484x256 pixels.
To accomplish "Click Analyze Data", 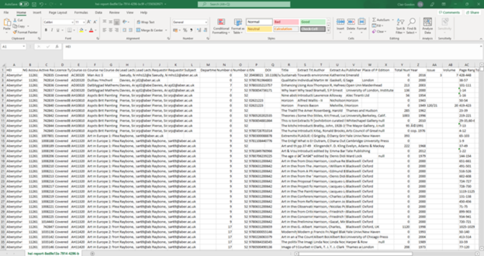I will (428, 26).
